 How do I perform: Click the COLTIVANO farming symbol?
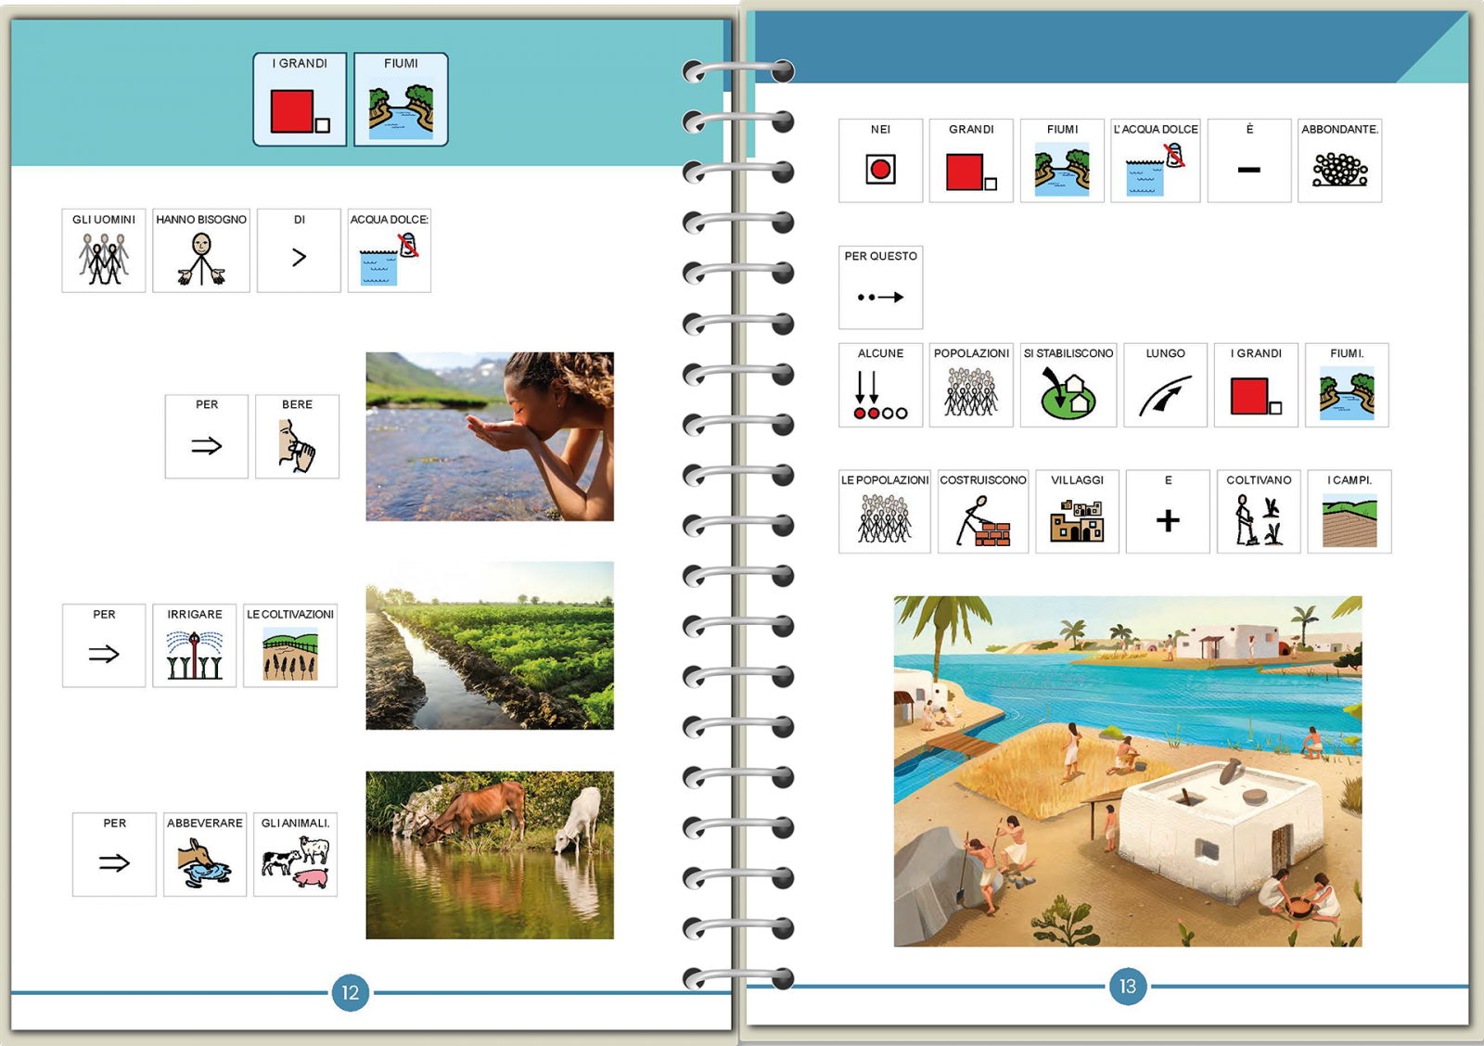pos(1259,512)
